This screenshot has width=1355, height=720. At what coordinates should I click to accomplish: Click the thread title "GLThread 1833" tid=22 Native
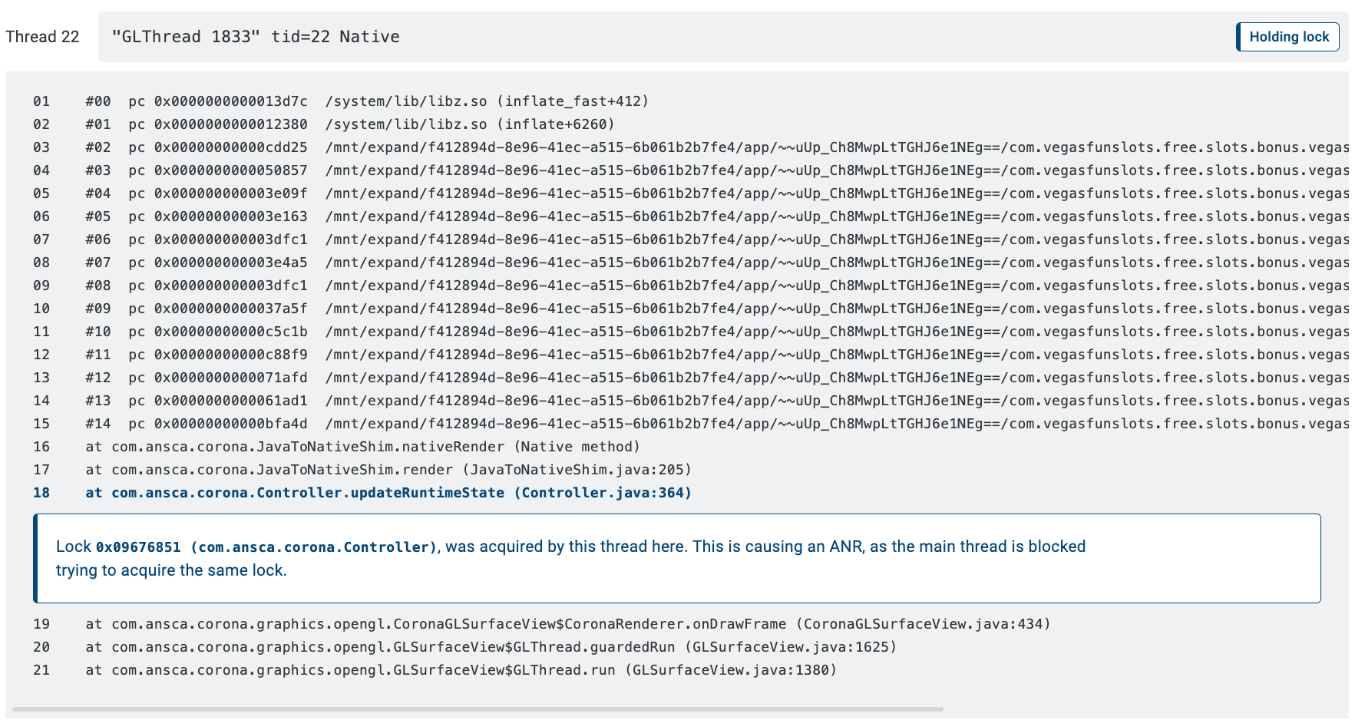256,36
